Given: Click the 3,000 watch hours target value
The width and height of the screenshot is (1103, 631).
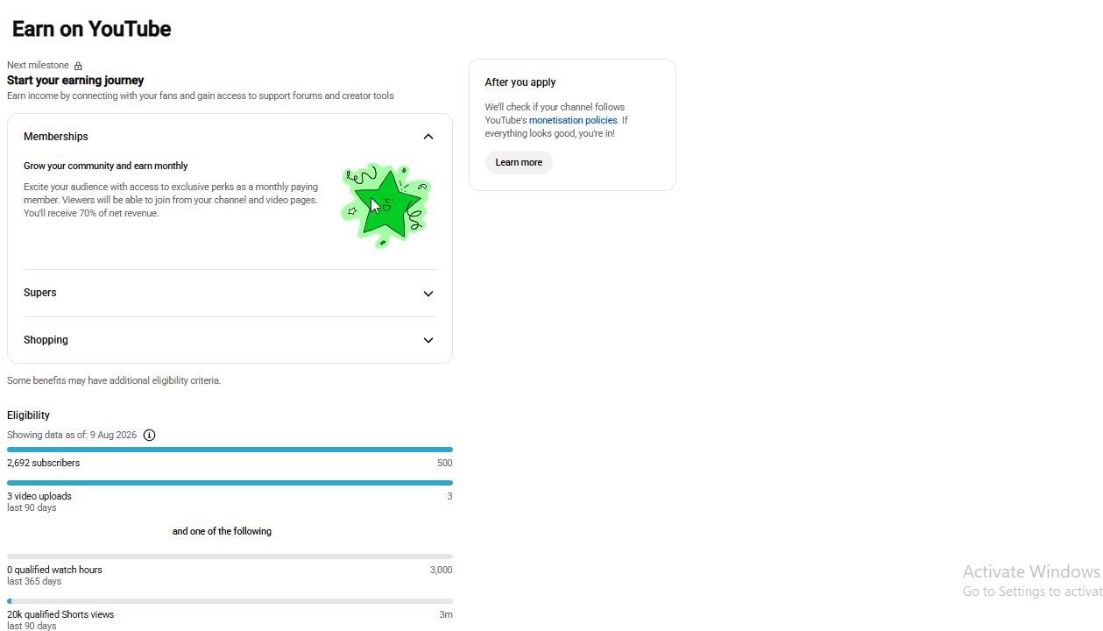Looking at the screenshot, I should click(441, 570).
